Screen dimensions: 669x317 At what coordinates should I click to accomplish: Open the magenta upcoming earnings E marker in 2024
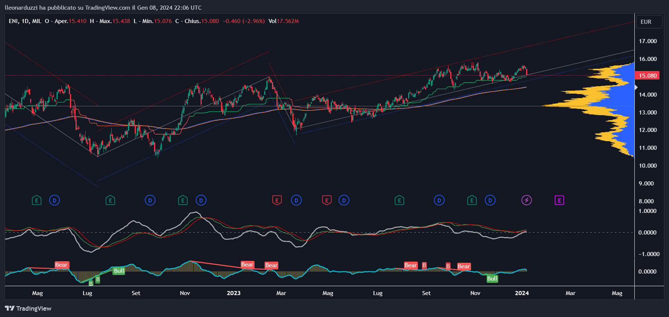click(559, 201)
